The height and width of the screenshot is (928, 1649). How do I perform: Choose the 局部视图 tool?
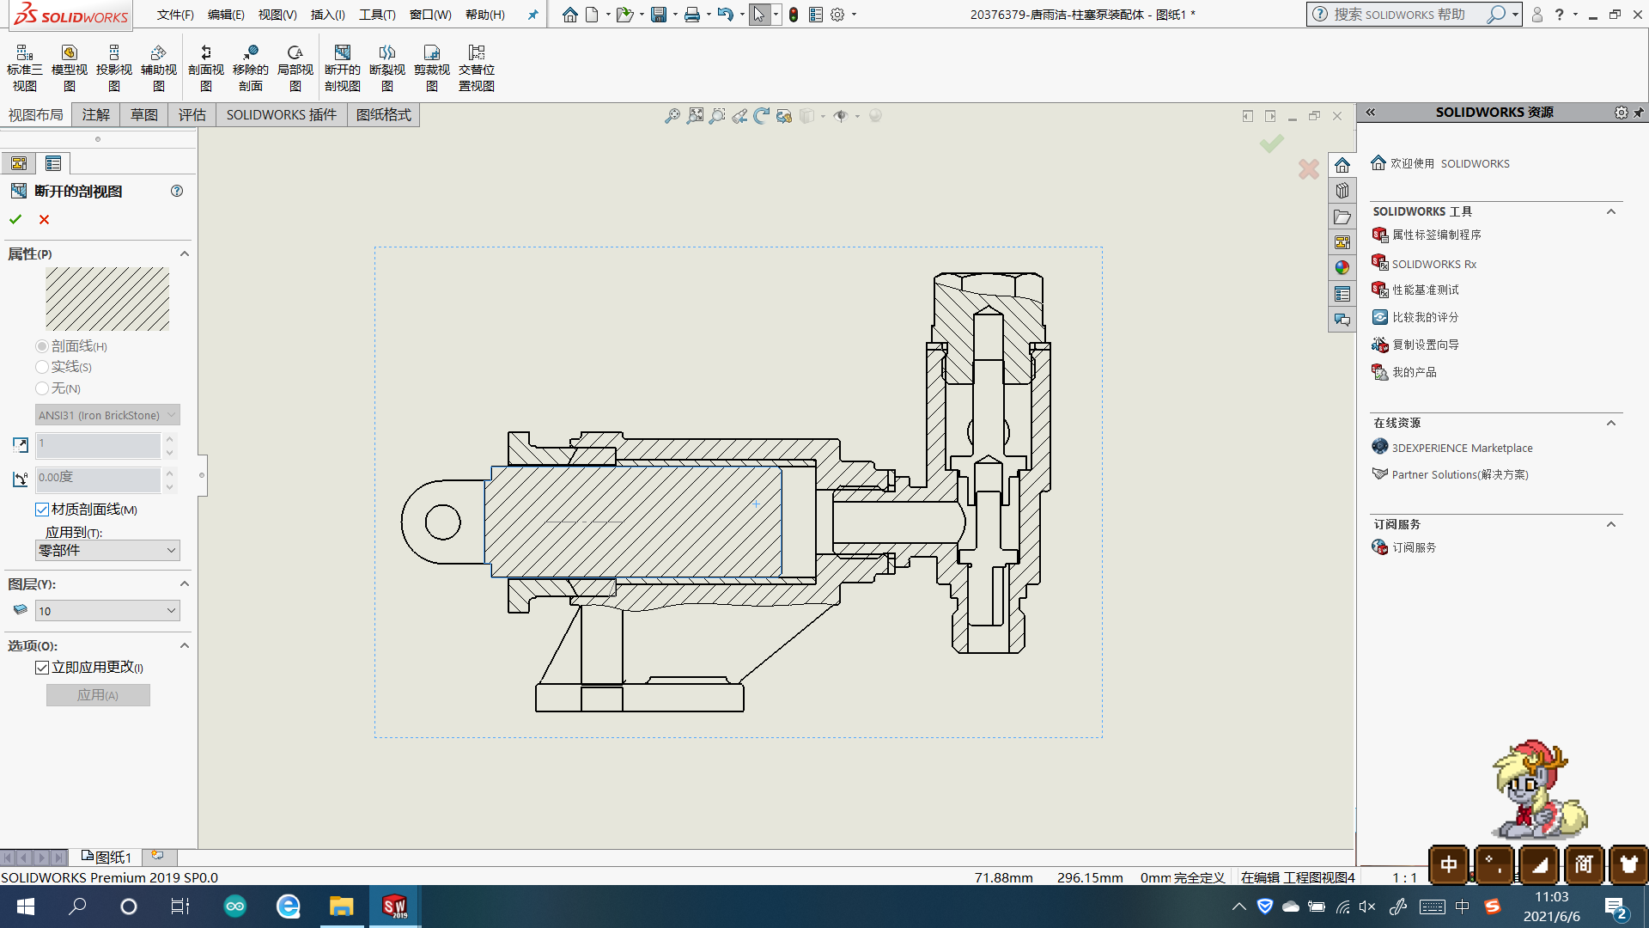(x=295, y=69)
